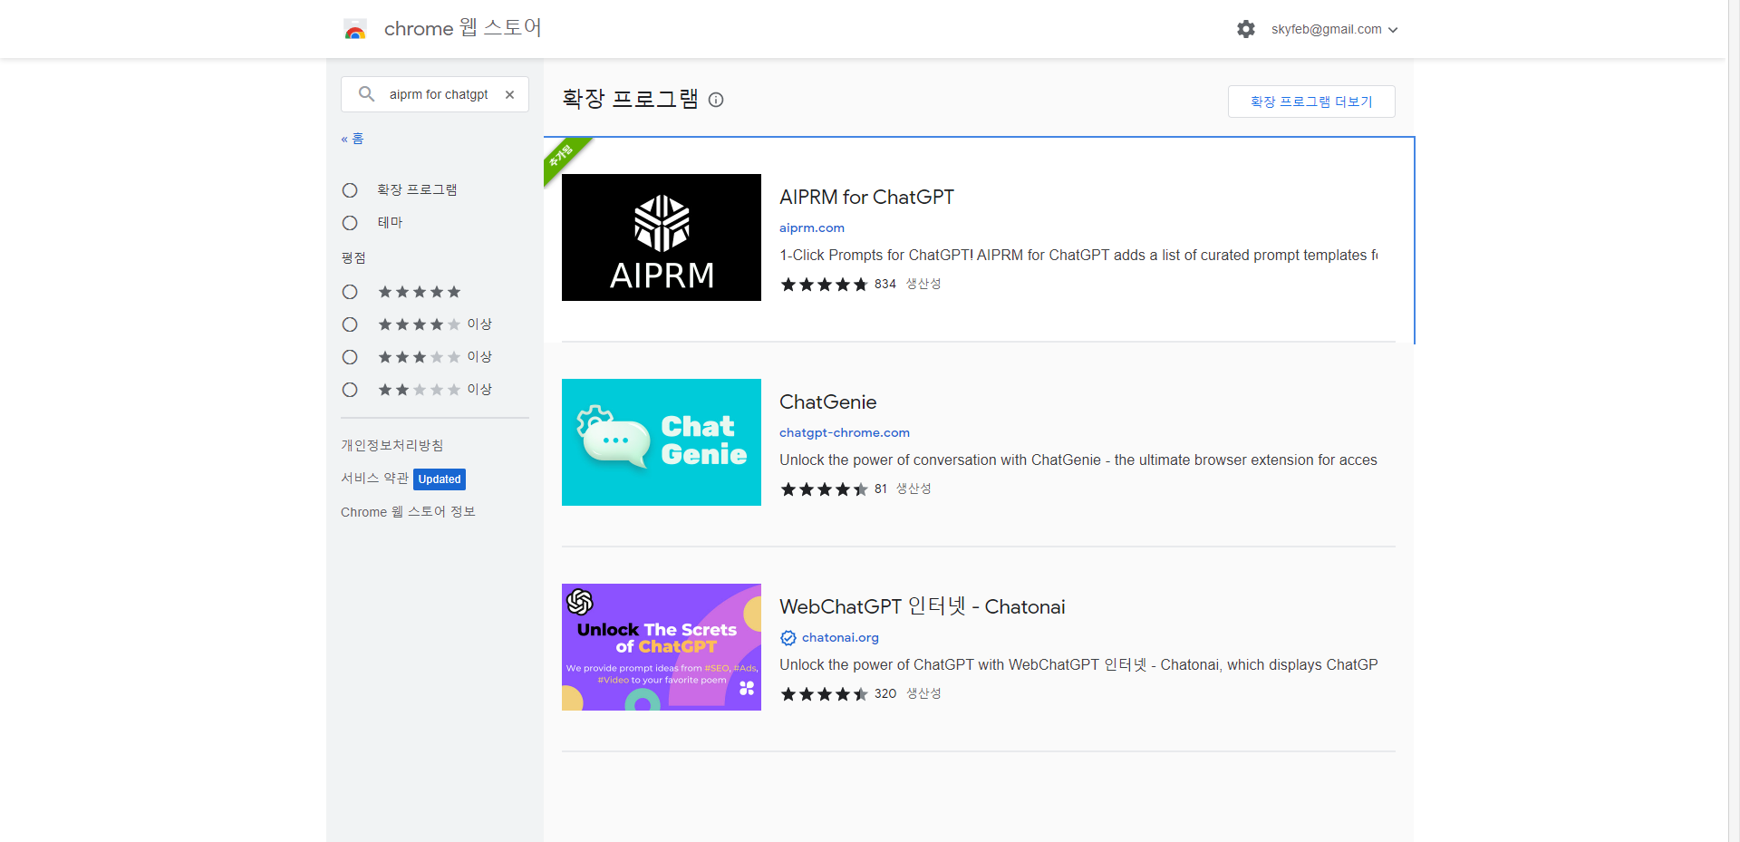Image resolution: width=1740 pixels, height=842 pixels.
Task: Click the search magnifier icon
Action: [366, 93]
